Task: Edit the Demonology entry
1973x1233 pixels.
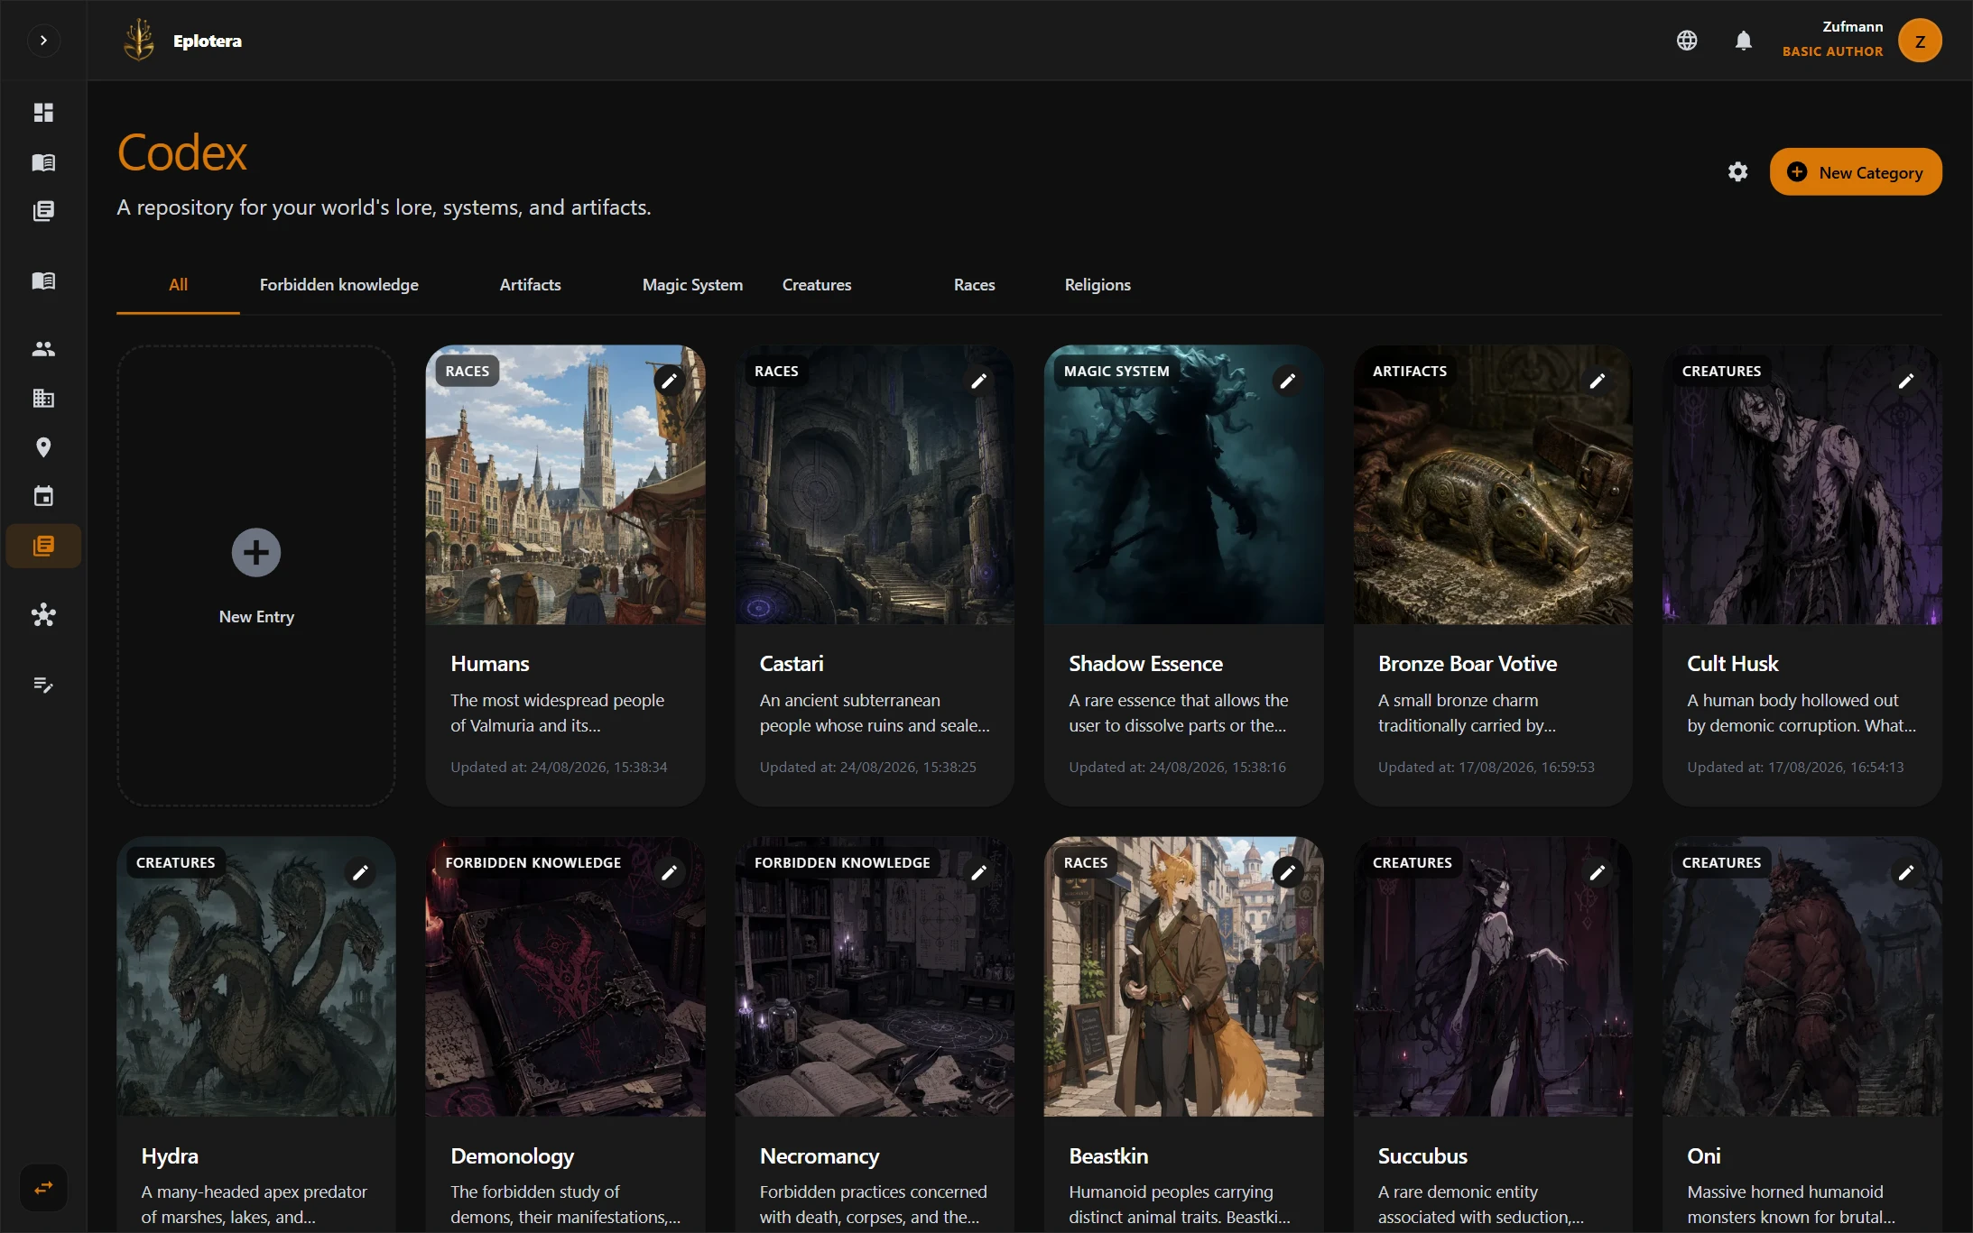Action: pos(670,872)
